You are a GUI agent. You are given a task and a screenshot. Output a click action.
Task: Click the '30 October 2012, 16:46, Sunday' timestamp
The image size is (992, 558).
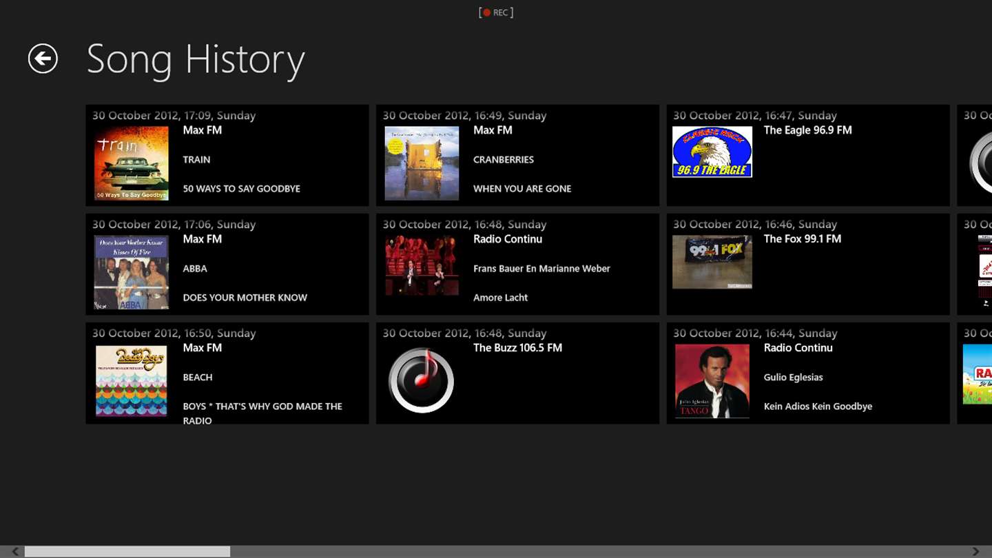[755, 225]
